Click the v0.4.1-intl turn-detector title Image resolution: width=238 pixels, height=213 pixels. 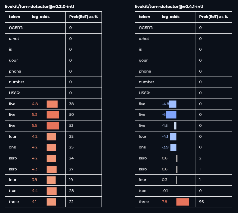[x=169, y=6]
